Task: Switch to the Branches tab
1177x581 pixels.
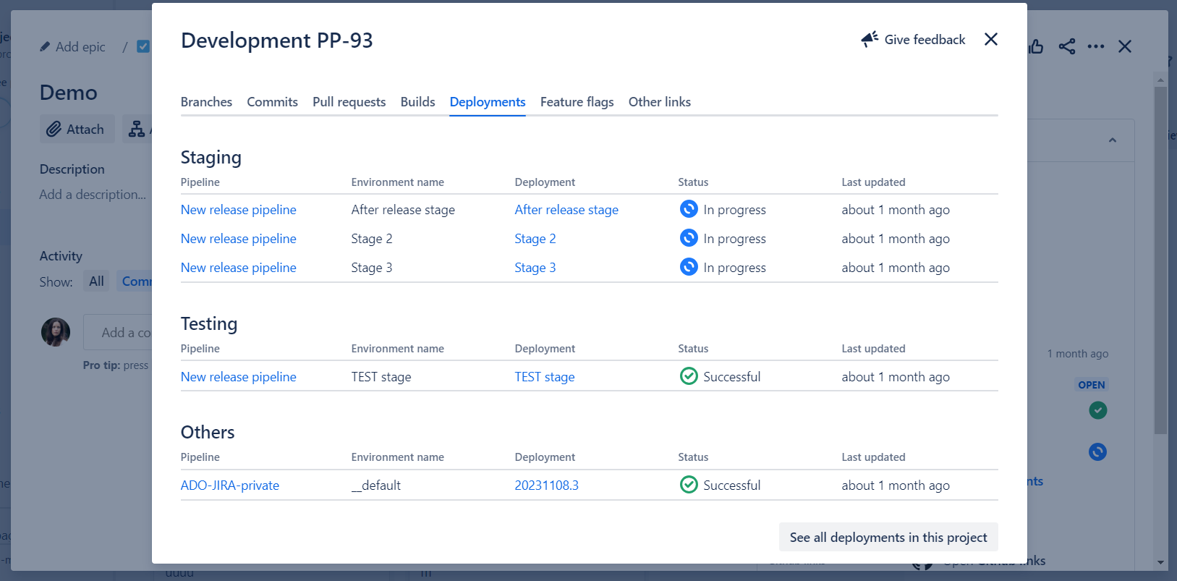Action: [206, 102]
